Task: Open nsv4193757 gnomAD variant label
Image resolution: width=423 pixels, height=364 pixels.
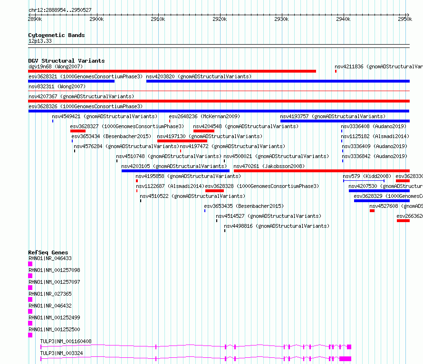Action: click(x=333, y=116)
